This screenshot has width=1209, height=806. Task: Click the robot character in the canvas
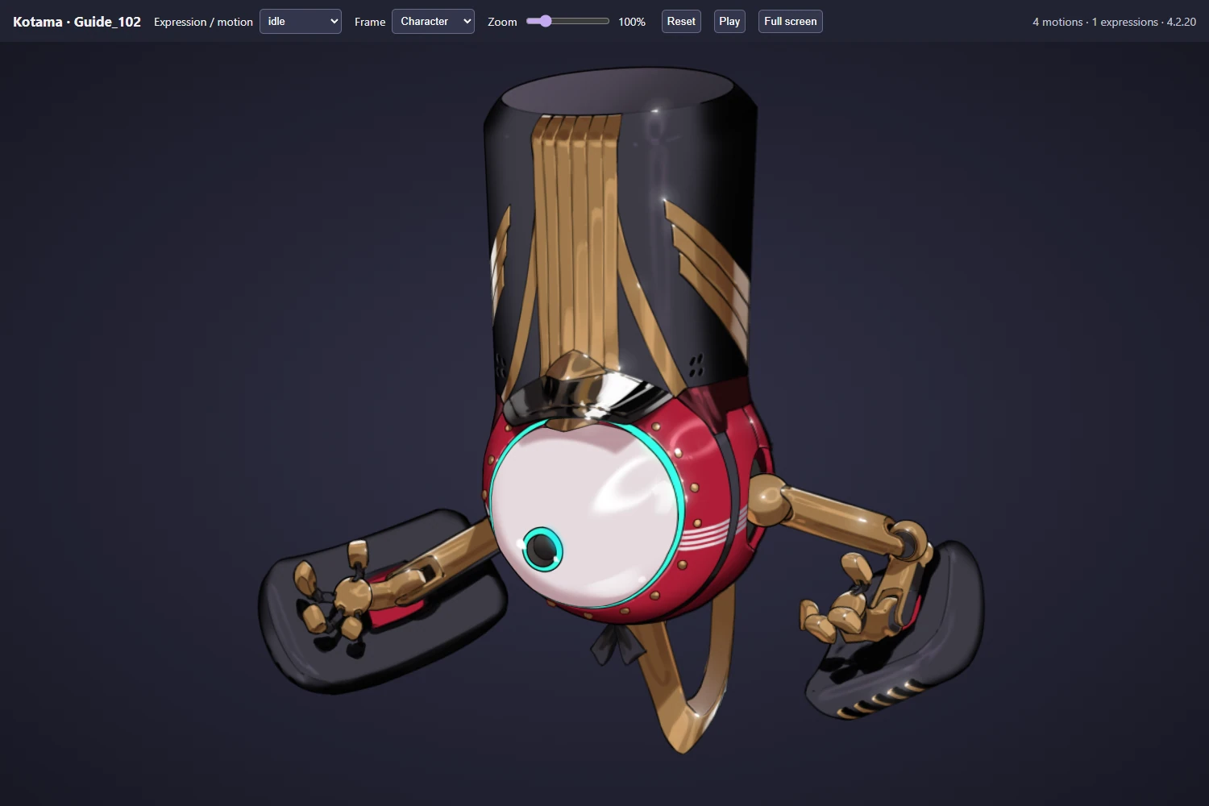[x=621, y=411]
